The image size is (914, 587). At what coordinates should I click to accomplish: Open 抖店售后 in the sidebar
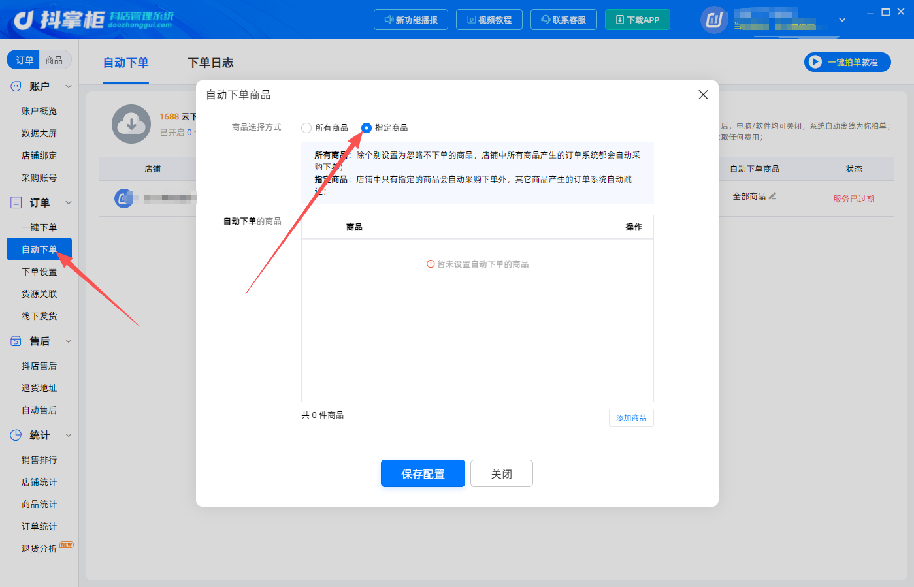pyautogui.click(x=39, y=366)
